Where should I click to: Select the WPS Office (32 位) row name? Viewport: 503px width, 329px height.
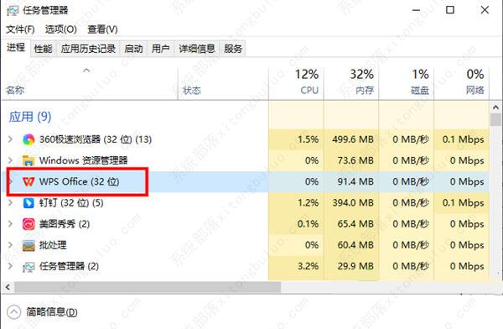coord(80,182)
